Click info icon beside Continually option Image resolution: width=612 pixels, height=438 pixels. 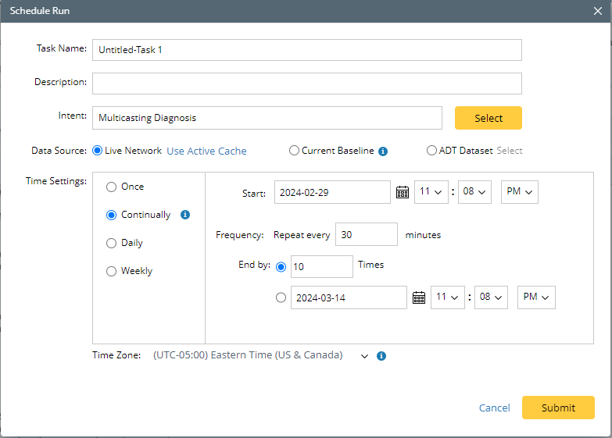[185, 215]
